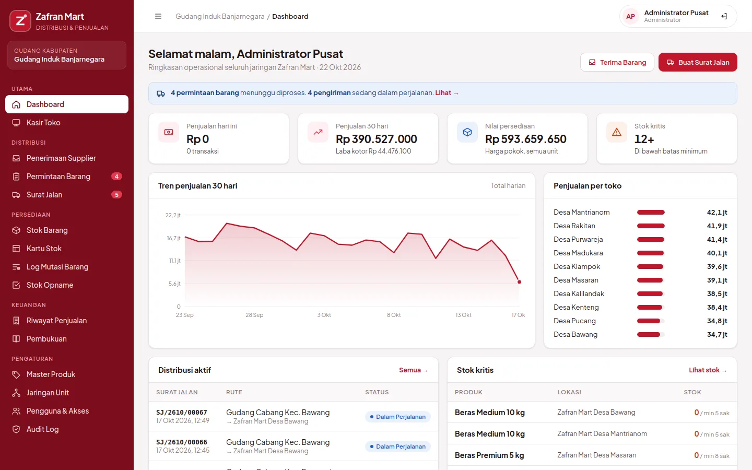752x470 pixels.
Task: Click the Penjualan hari ini cash icon
Action: pyautogui.click(x=169, y=132)
